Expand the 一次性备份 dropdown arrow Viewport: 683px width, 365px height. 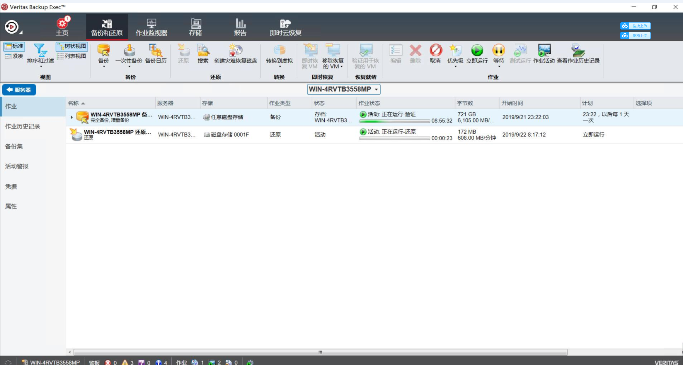tap(129, 67)
